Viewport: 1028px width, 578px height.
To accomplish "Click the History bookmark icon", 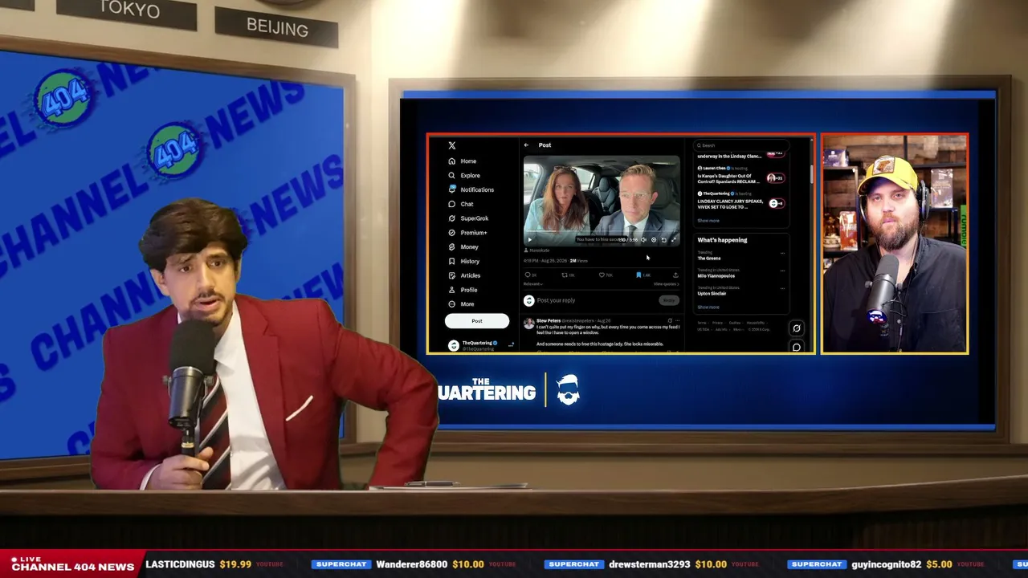I will [x=452, y=261].
